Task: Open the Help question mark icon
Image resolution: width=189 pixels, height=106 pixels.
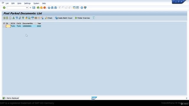Action: point(82,8)
